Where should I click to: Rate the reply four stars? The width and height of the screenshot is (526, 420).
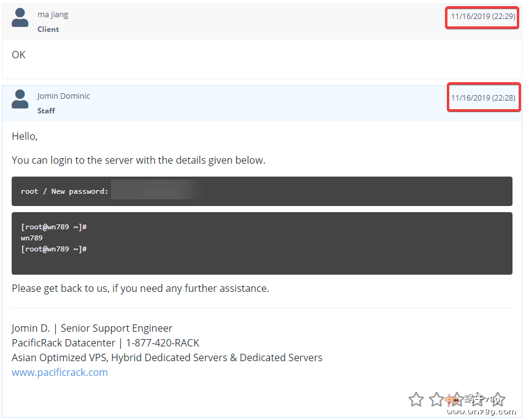coord(477,400)
